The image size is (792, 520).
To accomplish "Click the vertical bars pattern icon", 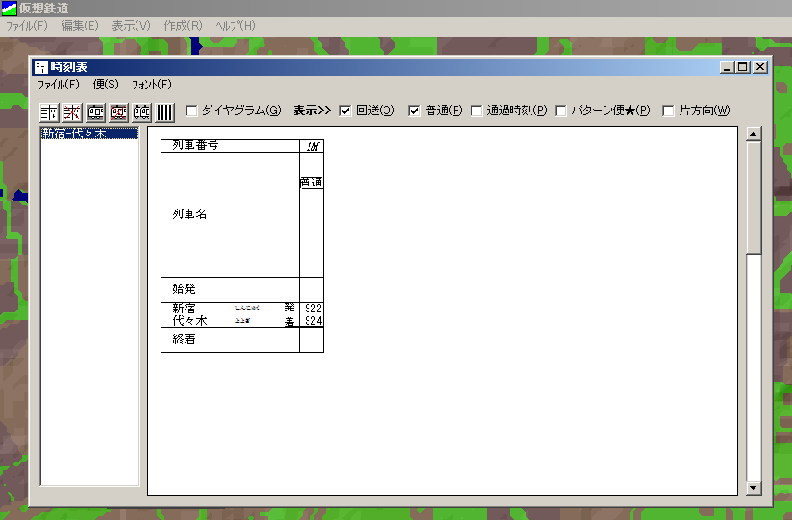I will tap(164, 112).
